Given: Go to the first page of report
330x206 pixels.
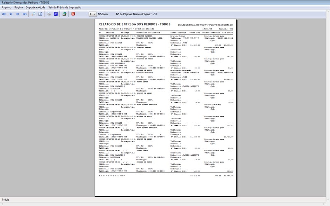Looking at the screenshot, I should pyautogui.click(x=4, y=14).
